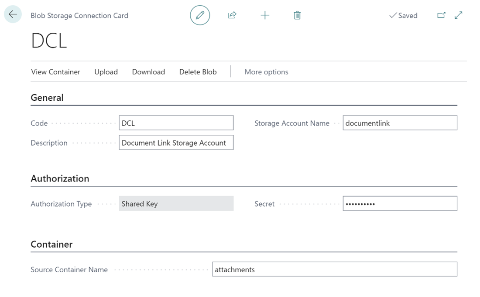Open card in new window icon
Image resolution: width=480 pixels, height=297 pixels.
(441, 15)
